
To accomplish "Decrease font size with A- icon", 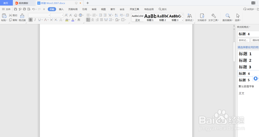I will (71, 15).
